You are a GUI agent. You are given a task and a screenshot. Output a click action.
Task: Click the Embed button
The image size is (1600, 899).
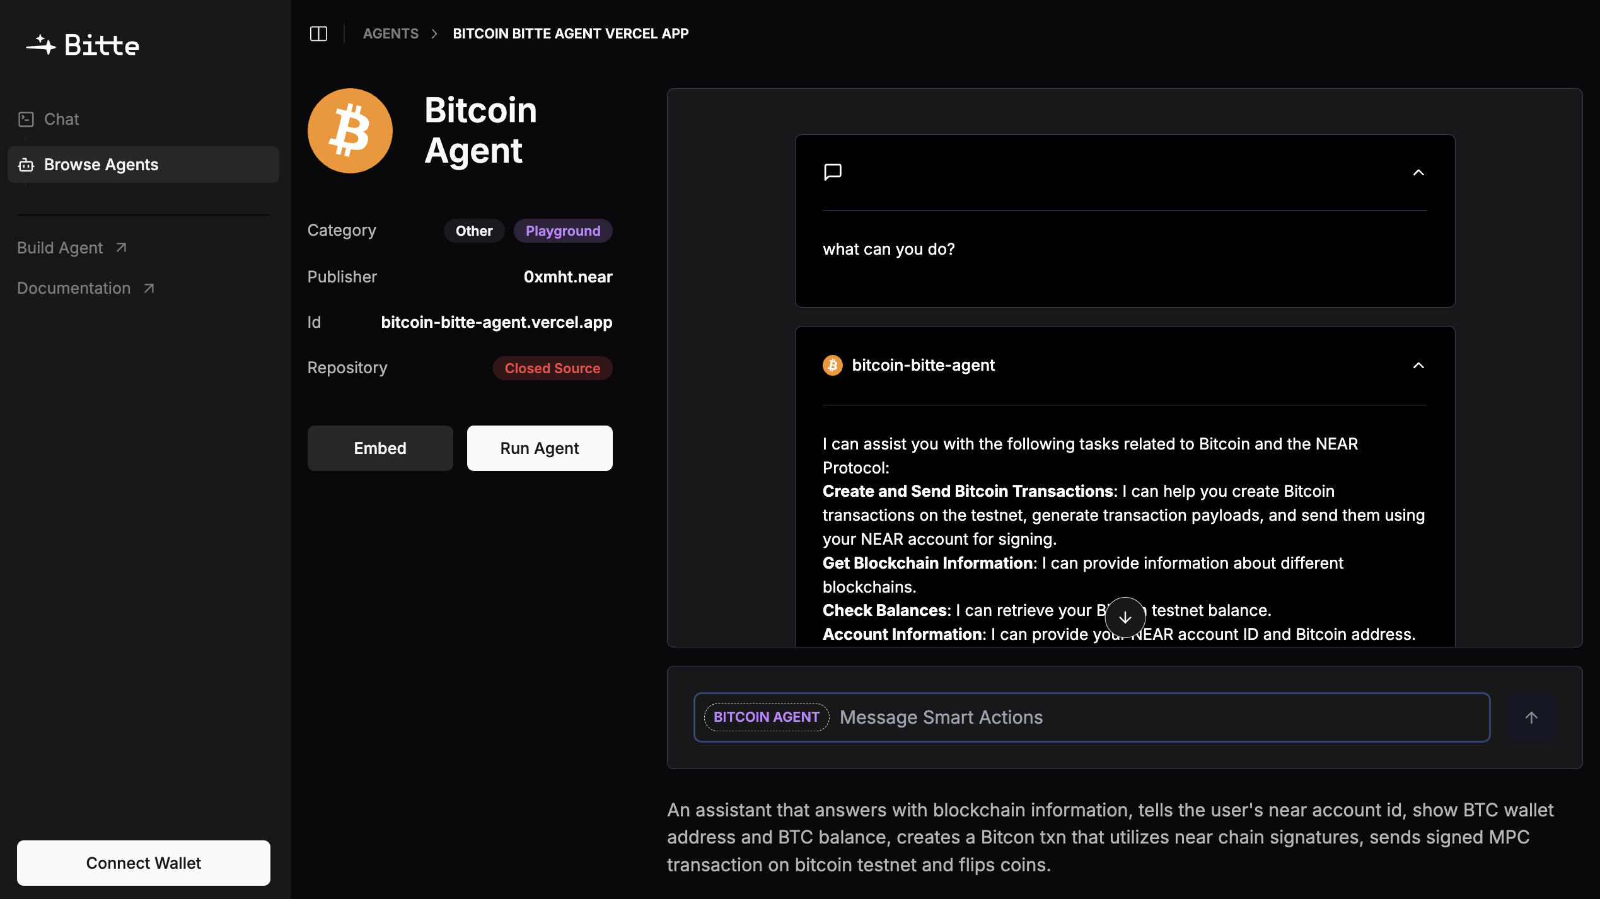pyautogui.click(x=380, y=448)
